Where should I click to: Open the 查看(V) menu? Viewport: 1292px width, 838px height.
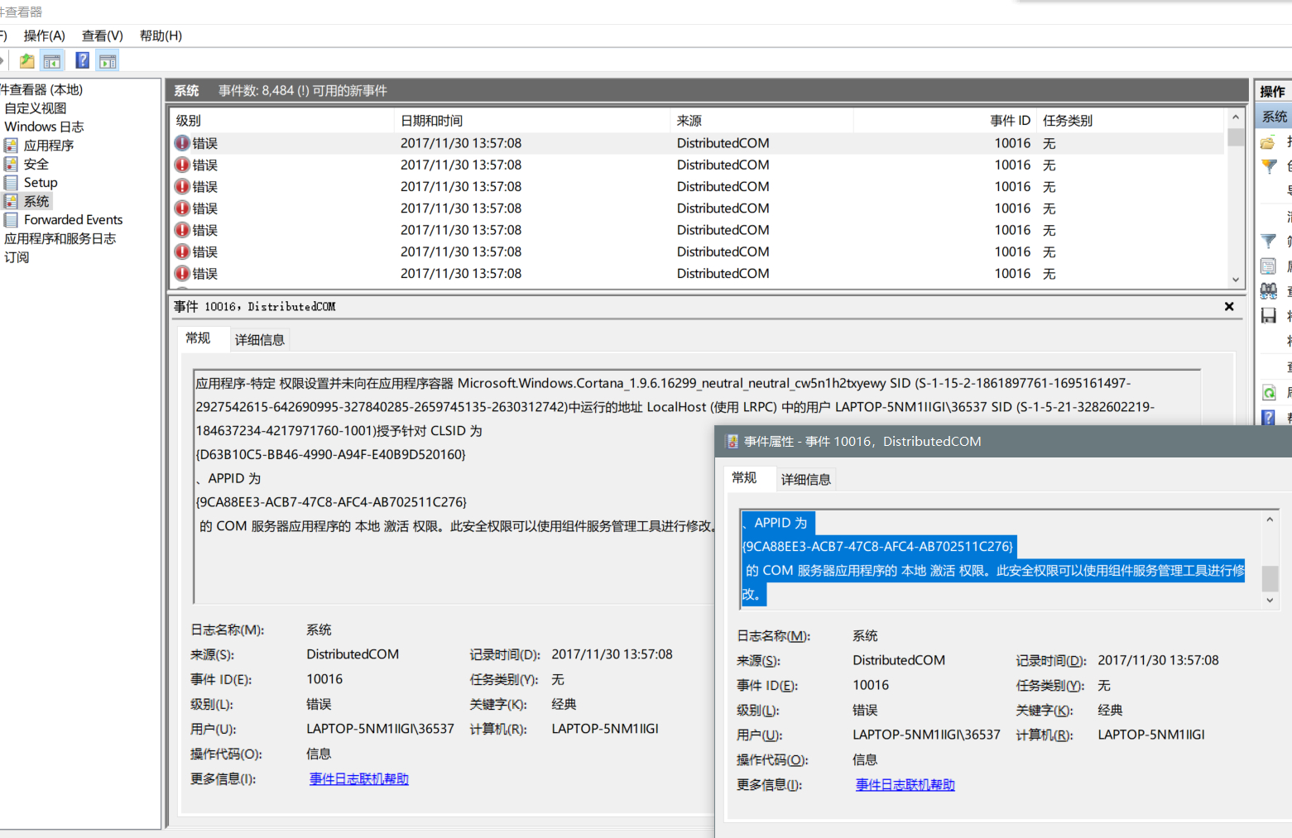pyautogui.click(x=103, y=36)
